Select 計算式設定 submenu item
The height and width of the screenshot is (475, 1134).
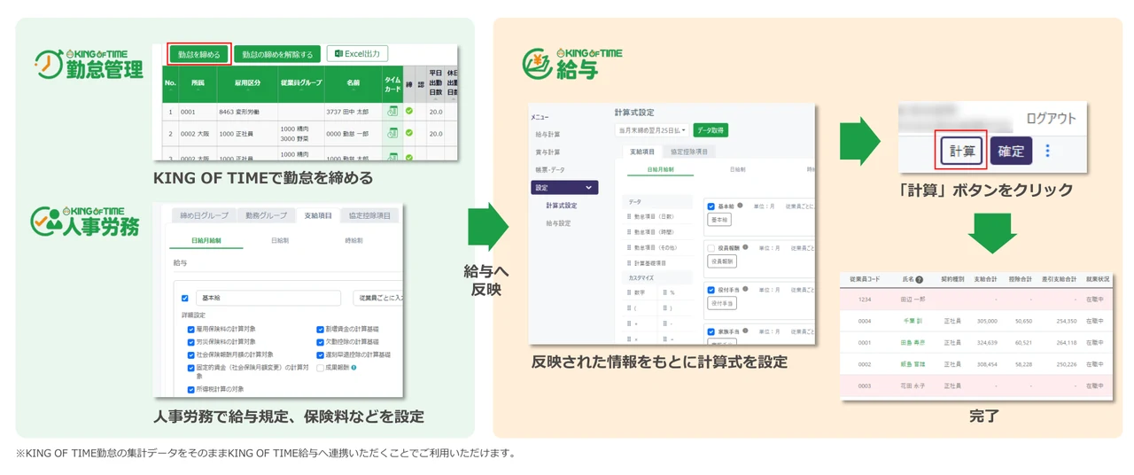pos(562,205)
